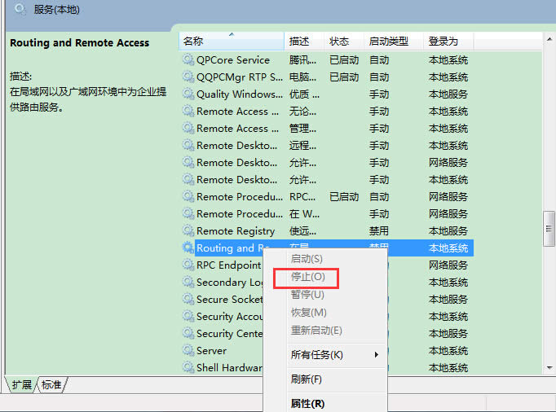Screen dimensions: 556x412
Task: Click the gear icon beside Shell Hardware service
Action: (x=188, y=368)
